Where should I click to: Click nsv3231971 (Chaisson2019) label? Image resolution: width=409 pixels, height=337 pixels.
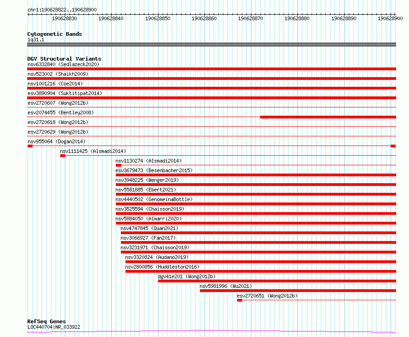tap(155, 247)
